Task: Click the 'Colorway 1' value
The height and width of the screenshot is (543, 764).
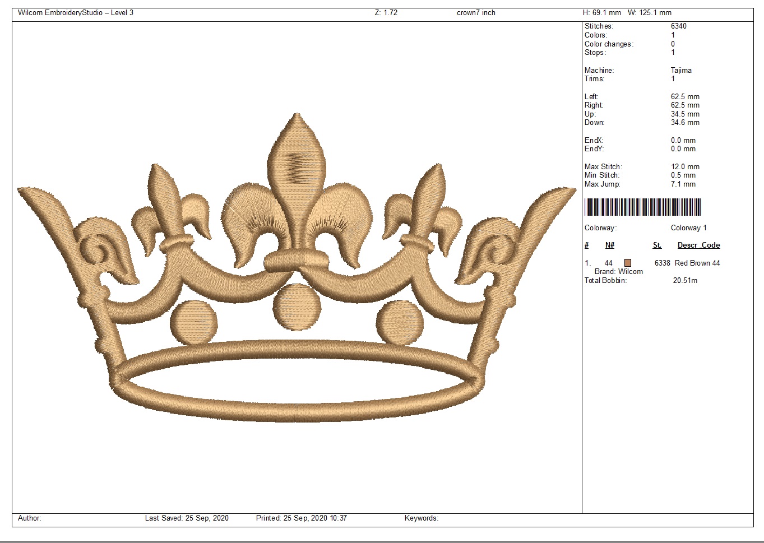Action: click(x=688, y=228)
